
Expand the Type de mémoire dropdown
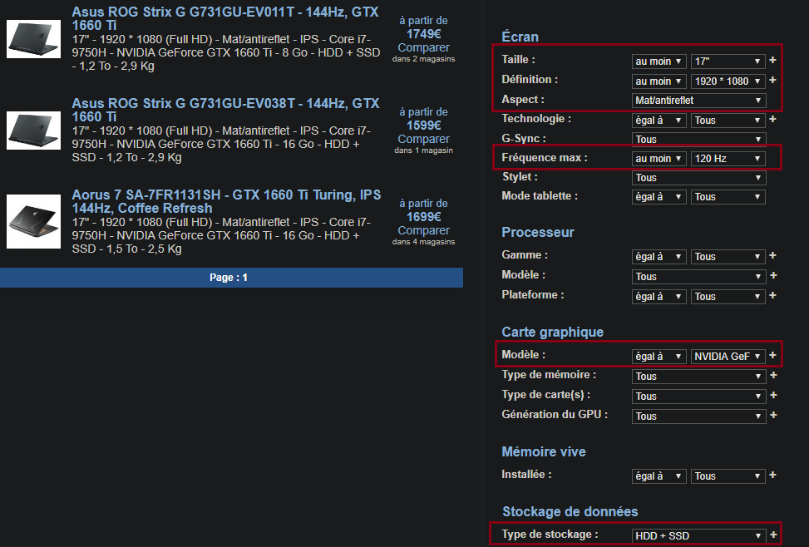point(698,377)
